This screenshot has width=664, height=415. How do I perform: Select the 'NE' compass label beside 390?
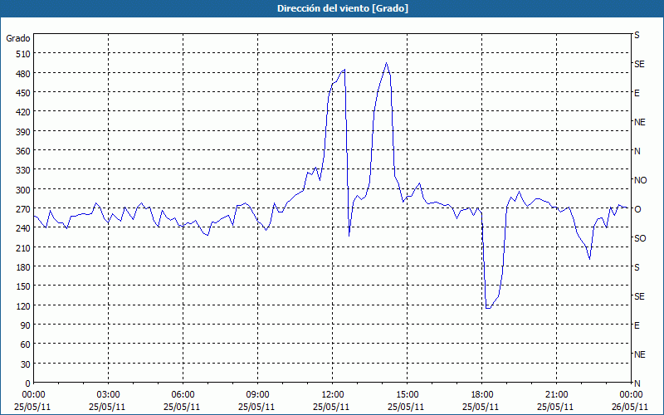(x=640, y=122)
